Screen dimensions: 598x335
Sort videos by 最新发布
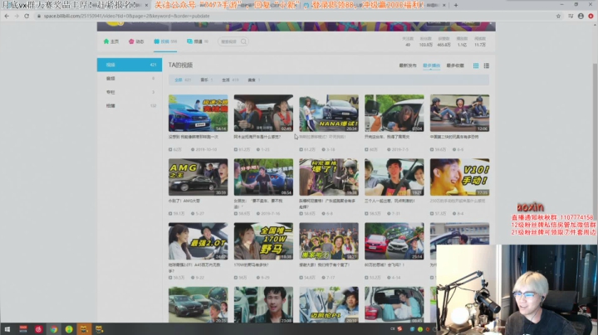[x=408, y=66]
